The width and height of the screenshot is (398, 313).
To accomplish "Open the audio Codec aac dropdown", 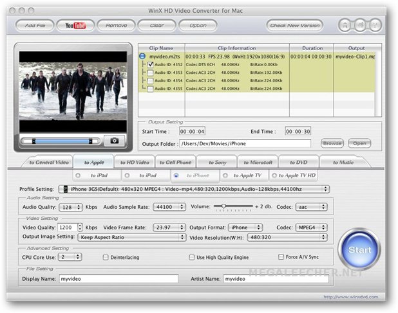I will [x=312, y=207].
